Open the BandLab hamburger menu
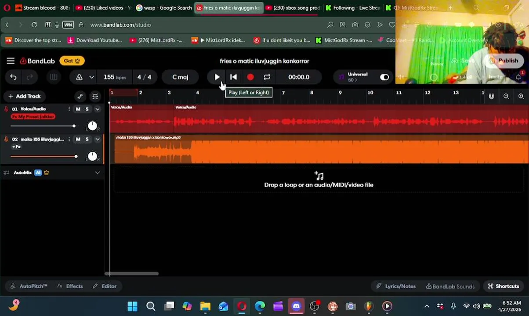Screen dimensions: 529x316 [11, 61]
